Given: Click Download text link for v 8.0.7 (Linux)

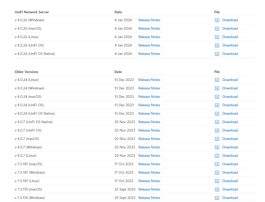Looking at the screenshot, I should click(230, 156).
